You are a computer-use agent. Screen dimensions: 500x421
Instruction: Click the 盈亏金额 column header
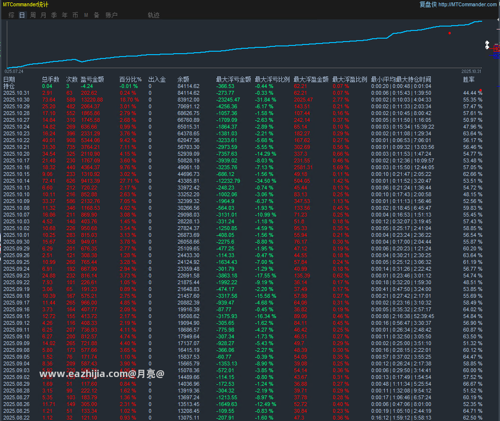point(92,79)
